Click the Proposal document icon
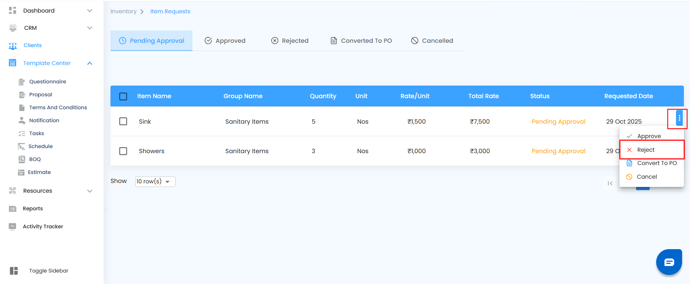The height and width of the screenshot is (284, 690). point(22,95)
